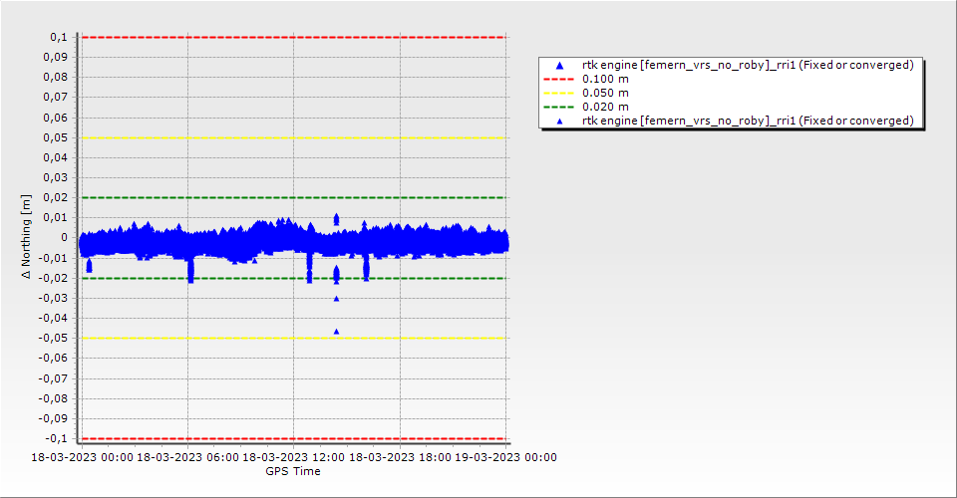Click the outlier data point near -0,03
This screenshot has width=957, height=498.
pyautogui.click(x=336, y=299)
